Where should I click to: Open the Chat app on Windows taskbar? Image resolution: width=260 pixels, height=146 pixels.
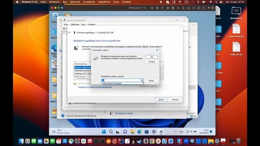(125, 132)
